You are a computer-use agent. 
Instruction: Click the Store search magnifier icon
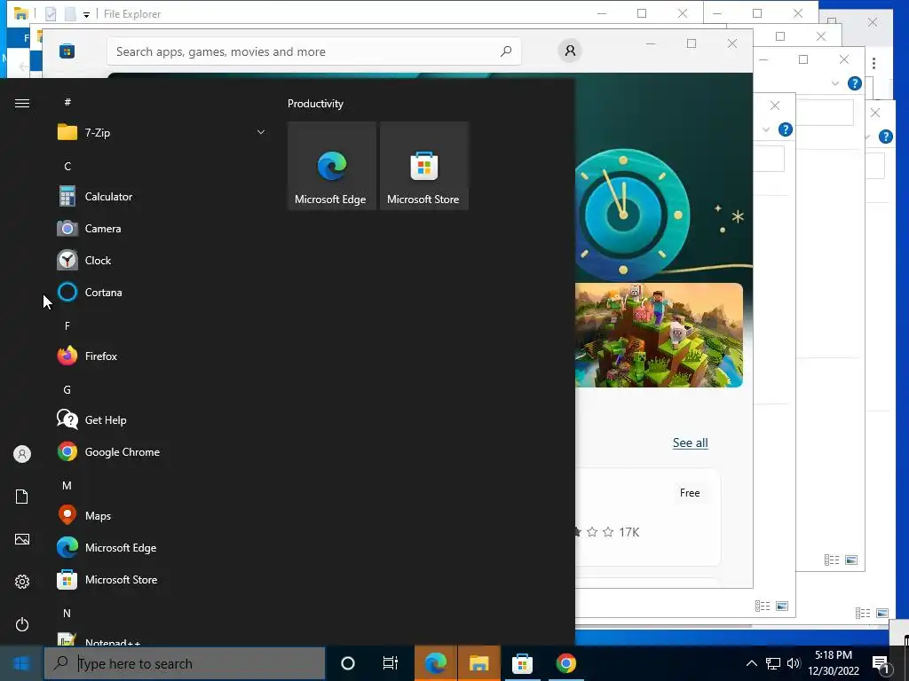click(x=506, y=51)
